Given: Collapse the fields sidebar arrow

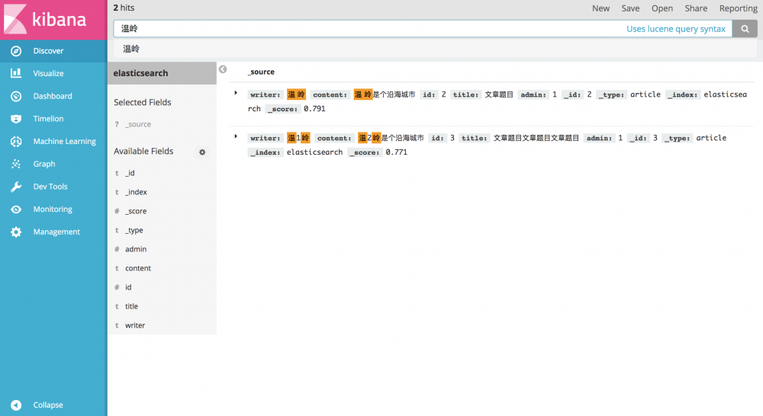Looking at the screenshot, I should [x=223, y=69].
